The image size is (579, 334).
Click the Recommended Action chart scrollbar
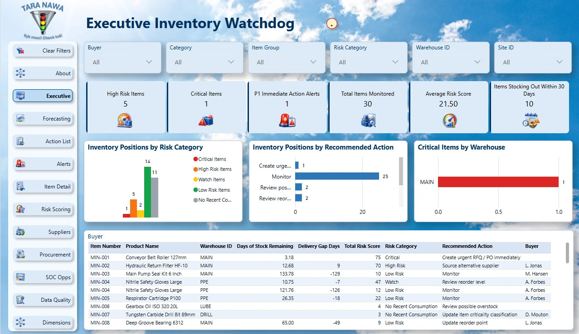[401, 171]
